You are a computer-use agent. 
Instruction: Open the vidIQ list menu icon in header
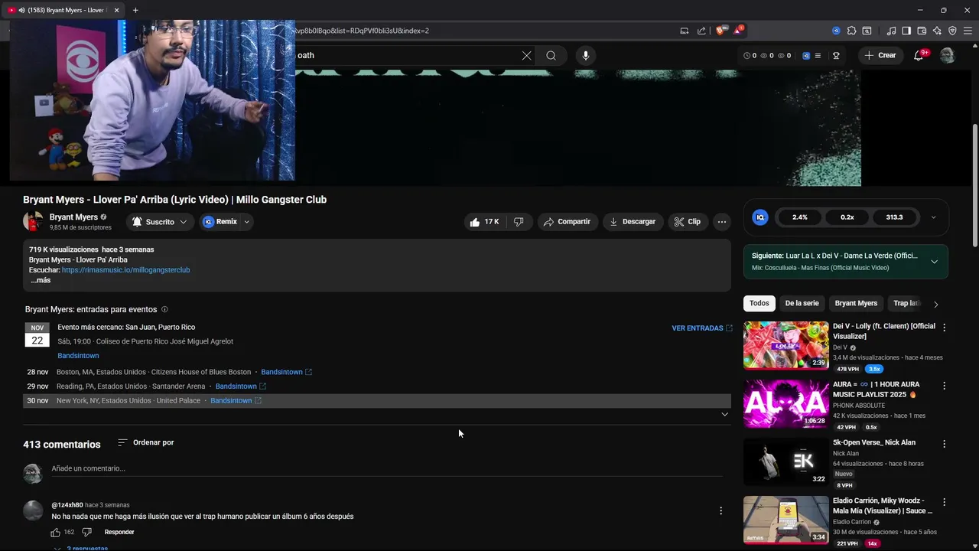point(818,55)
